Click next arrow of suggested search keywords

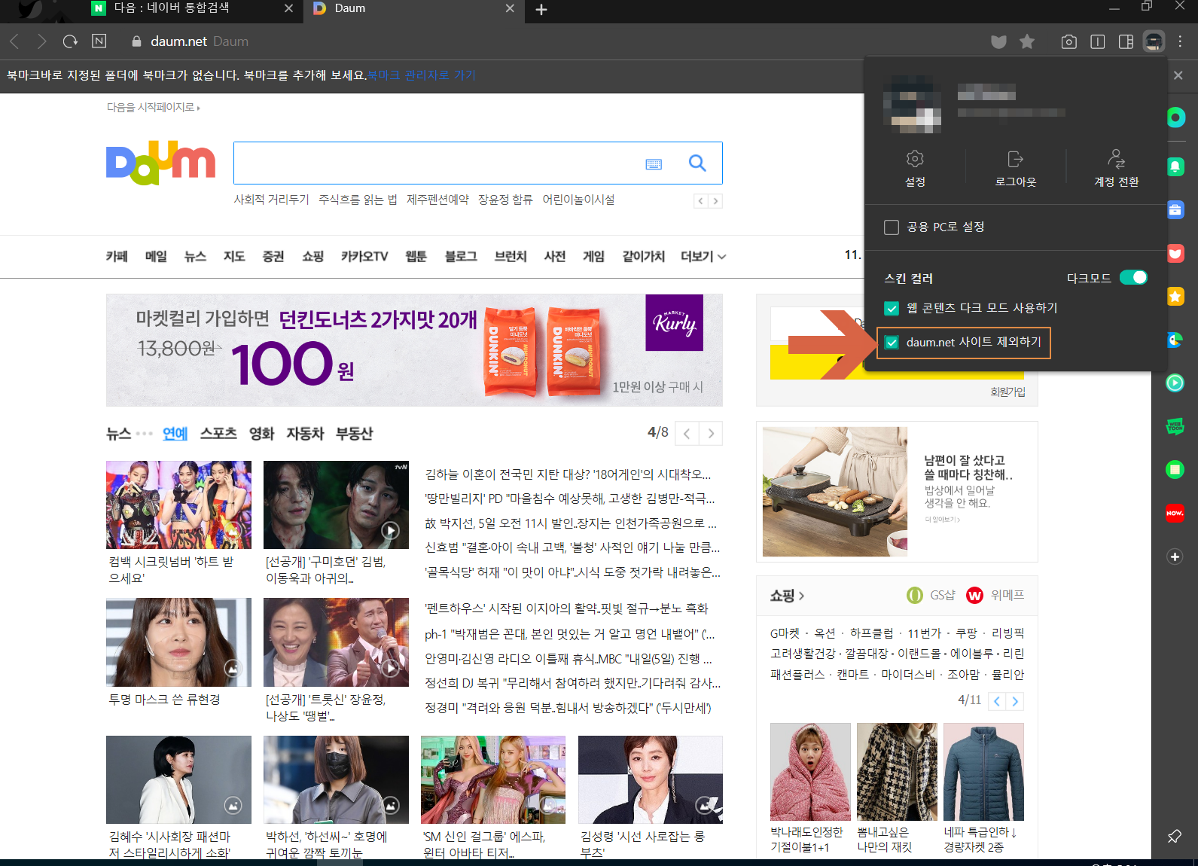pos(715,201)
